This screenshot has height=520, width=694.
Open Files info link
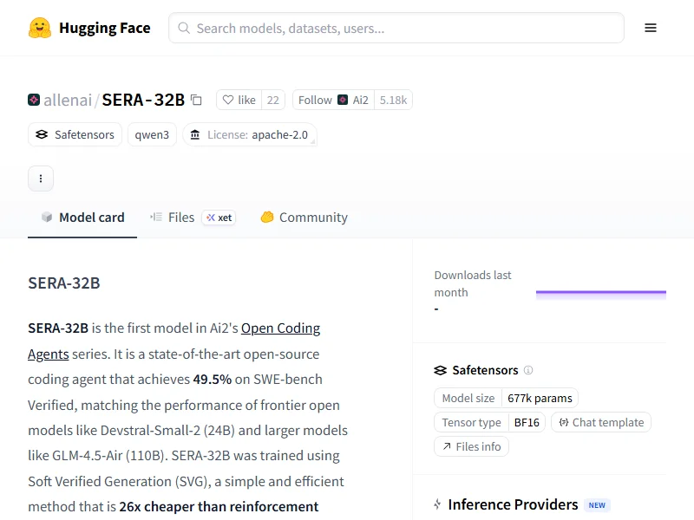click(x=471, y=446)
